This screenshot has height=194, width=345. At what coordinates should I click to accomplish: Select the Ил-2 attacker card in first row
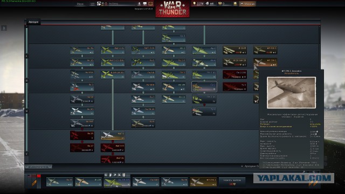(174, 50)
